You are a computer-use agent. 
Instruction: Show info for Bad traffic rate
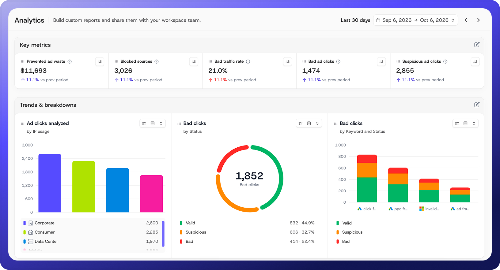248,61
